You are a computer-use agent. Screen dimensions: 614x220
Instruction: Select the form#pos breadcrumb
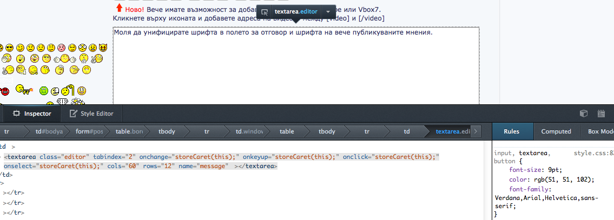coord(89,131)
